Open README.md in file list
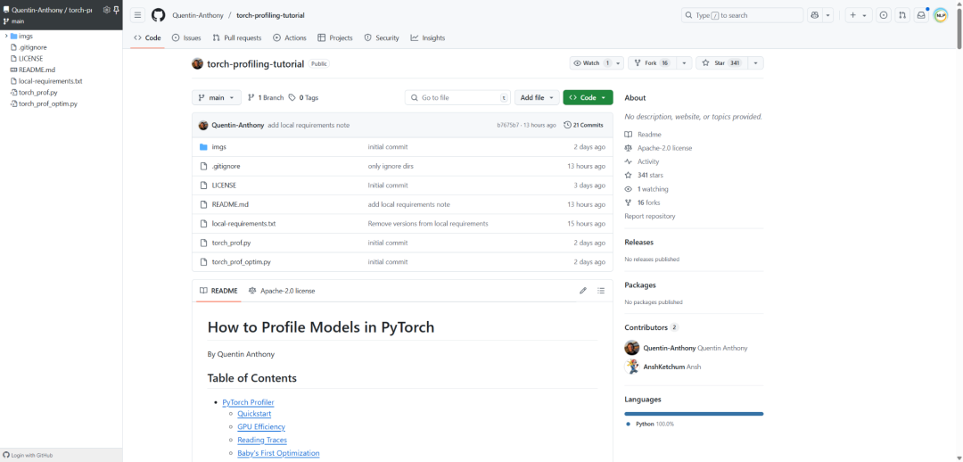The image size is (963, 462). pos(230,204)
